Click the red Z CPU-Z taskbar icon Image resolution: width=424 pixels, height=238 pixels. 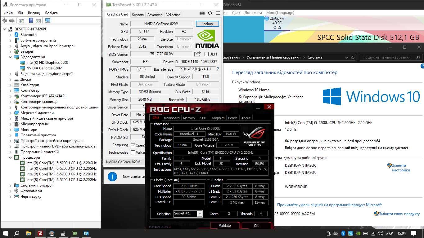coord(40,233)
